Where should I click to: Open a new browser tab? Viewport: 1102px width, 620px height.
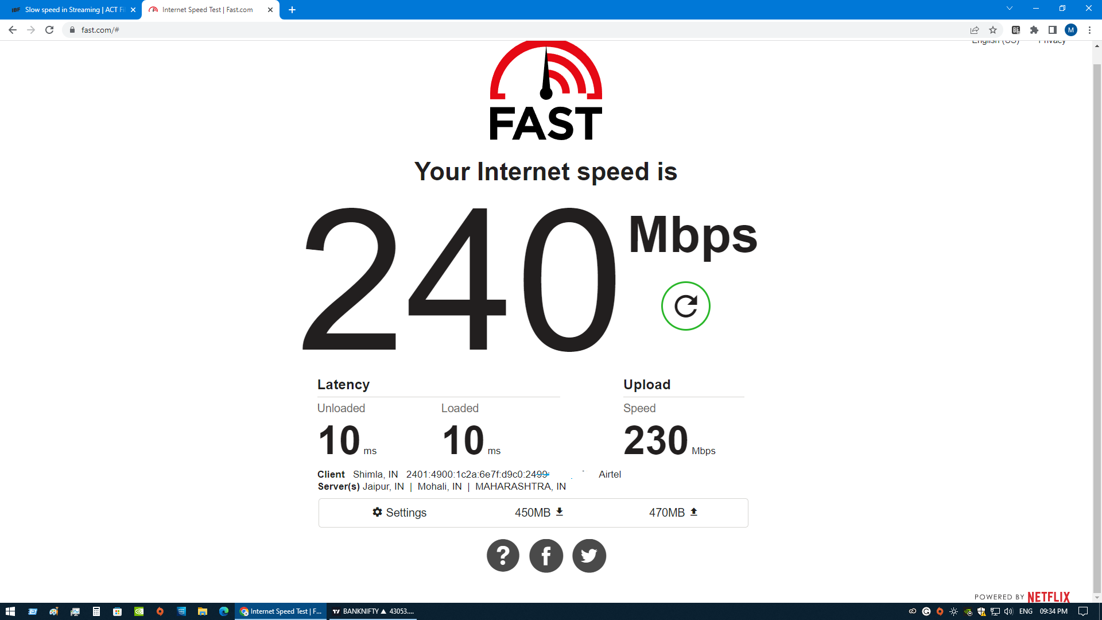pos(292,10)
